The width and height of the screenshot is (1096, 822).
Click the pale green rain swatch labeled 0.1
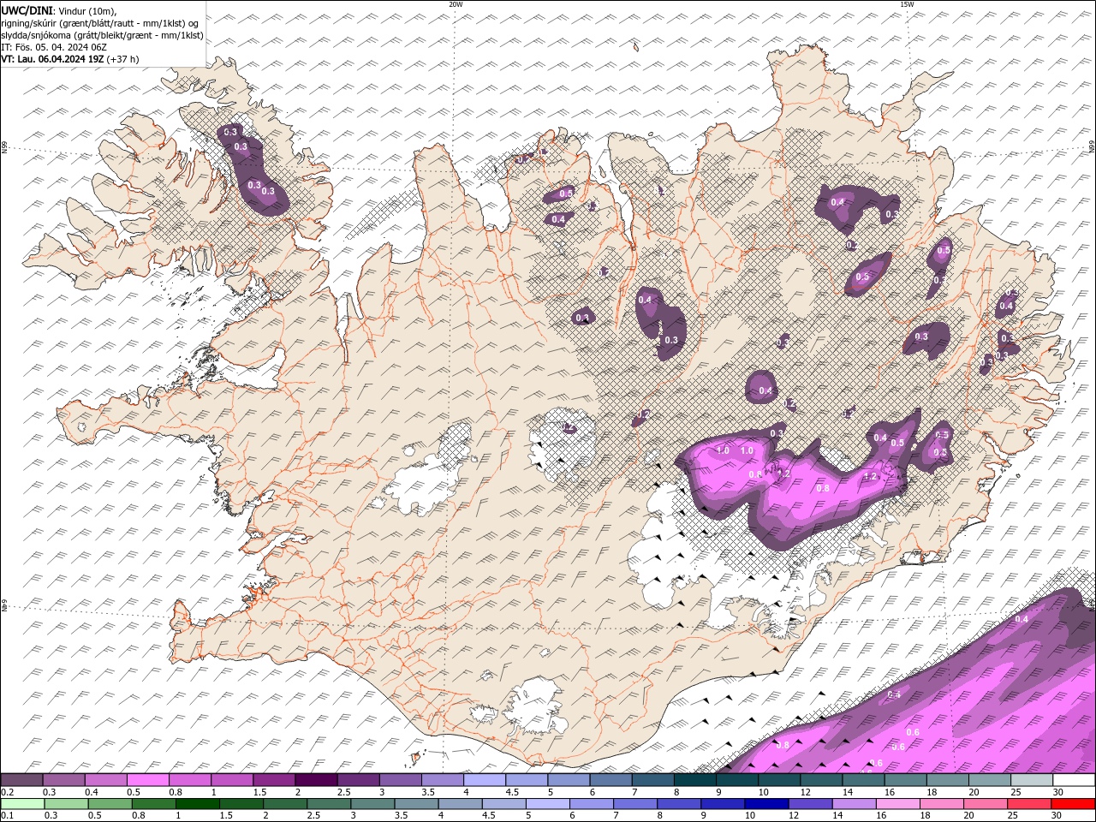pos(22,804)
